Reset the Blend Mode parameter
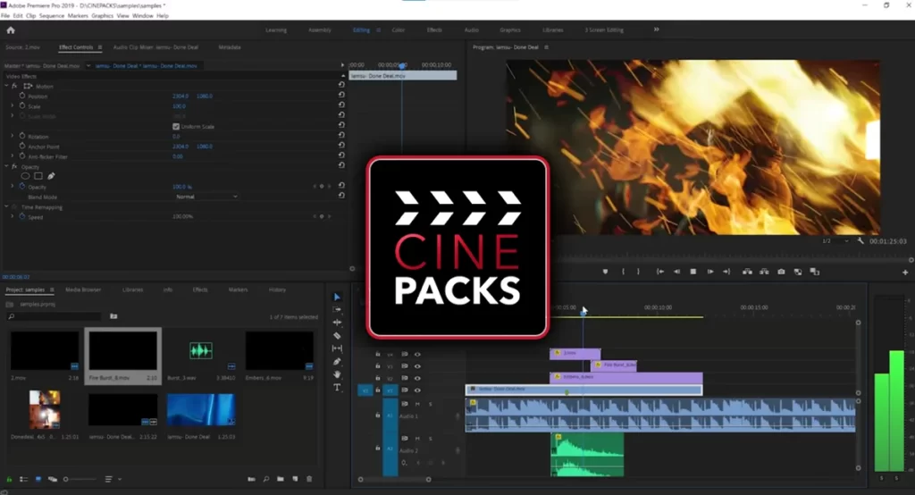This screenshot has width=915, height=495. [x=341, y=196]
